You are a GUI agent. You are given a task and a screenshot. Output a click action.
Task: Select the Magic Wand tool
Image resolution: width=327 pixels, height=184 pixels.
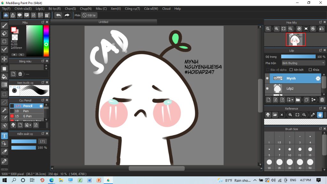coord(4,110)
